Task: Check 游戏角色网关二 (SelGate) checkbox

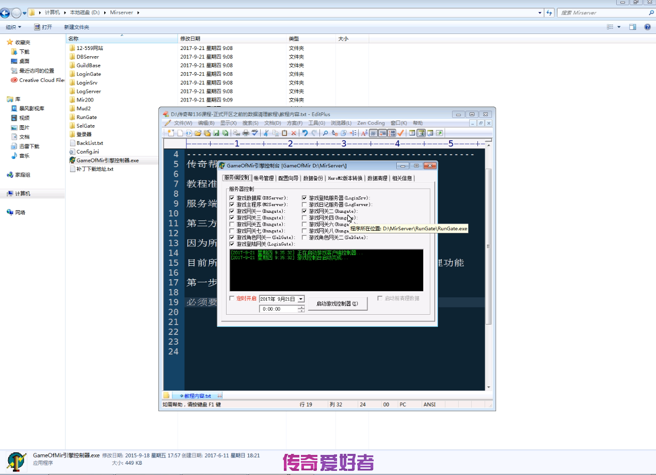Action: pyautogui.click(x=305, y=237)
